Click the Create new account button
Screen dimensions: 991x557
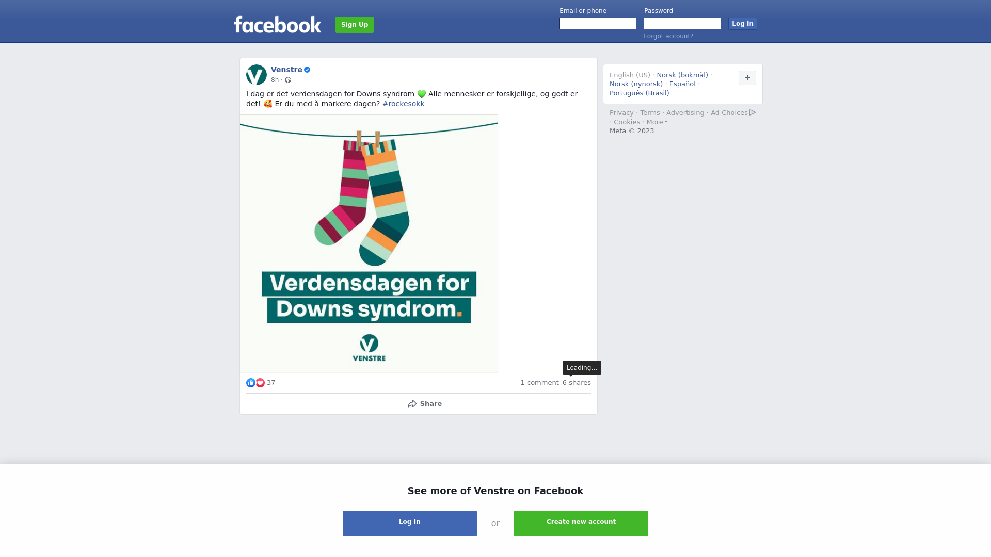pyautogui.click(x=581, y=523)
